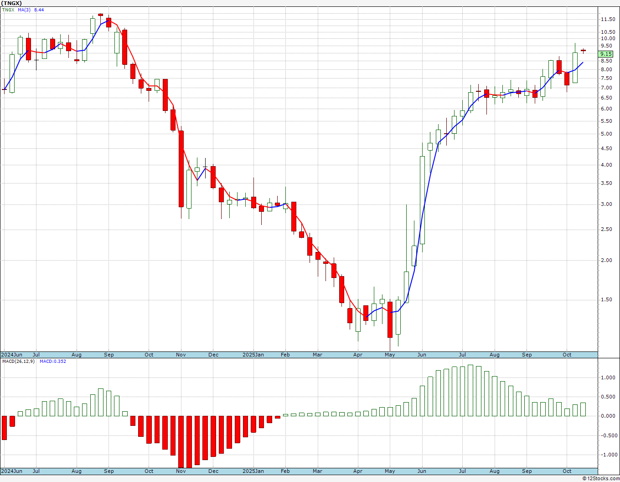Select the 5.00 price level on right axis

point(606,134)
